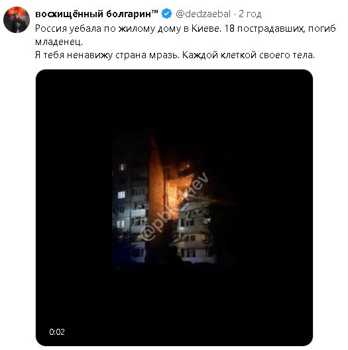Click the phrase "Каждой клеткой своего тела"

click(249, 55)
